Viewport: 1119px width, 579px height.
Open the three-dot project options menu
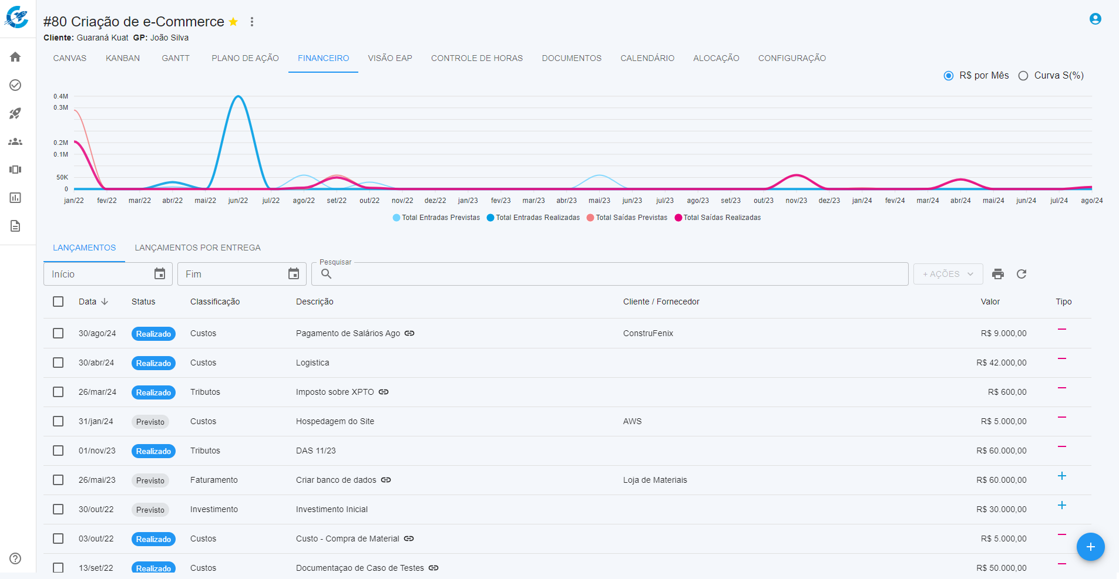coord(252,22)
